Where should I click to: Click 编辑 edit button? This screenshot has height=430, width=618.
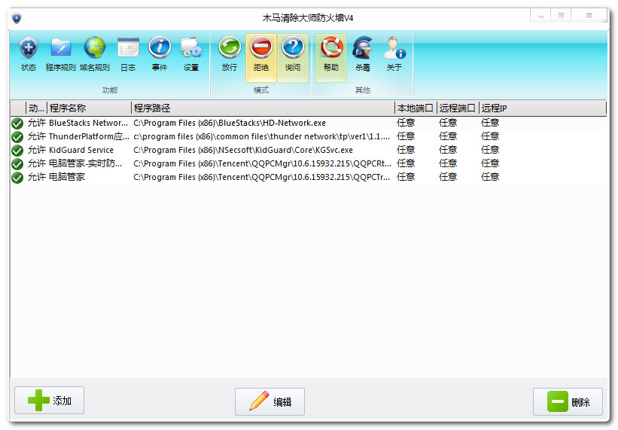[x=269, y=401]
